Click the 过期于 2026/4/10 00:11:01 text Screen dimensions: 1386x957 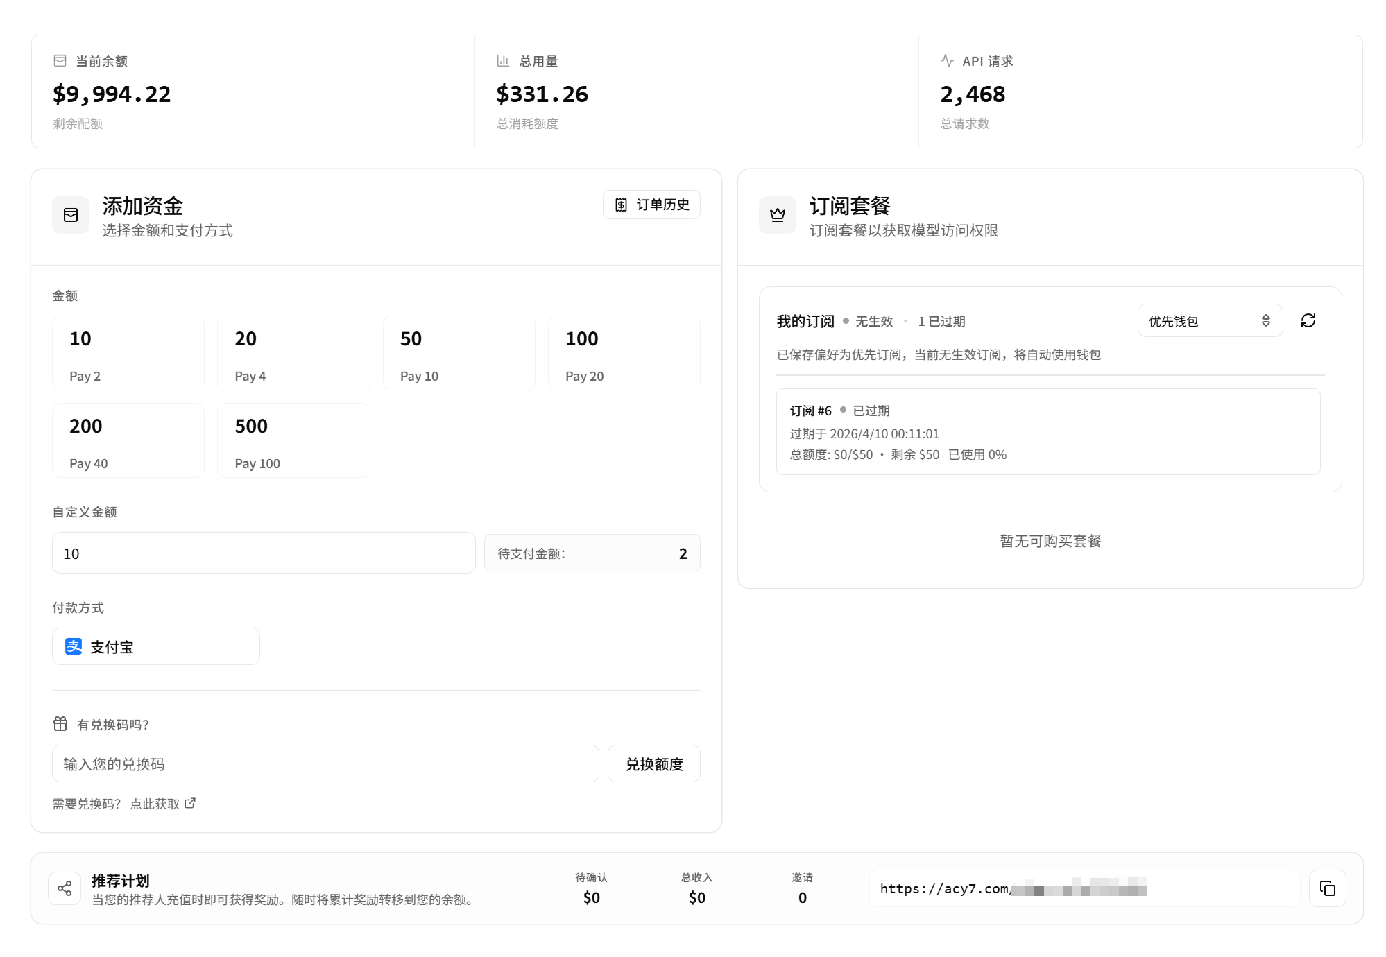pyautogui.click(x=864, y=433)
